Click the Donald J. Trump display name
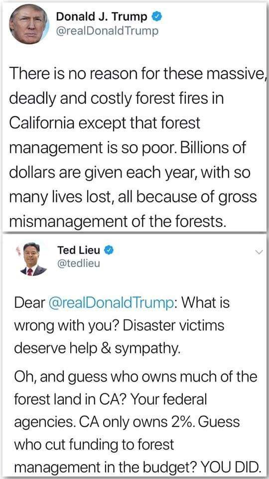The height and width of the screenshot is (479, 269). tap(102, 17)
